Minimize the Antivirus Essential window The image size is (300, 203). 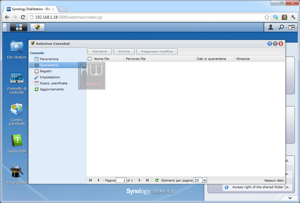point(275,44)
